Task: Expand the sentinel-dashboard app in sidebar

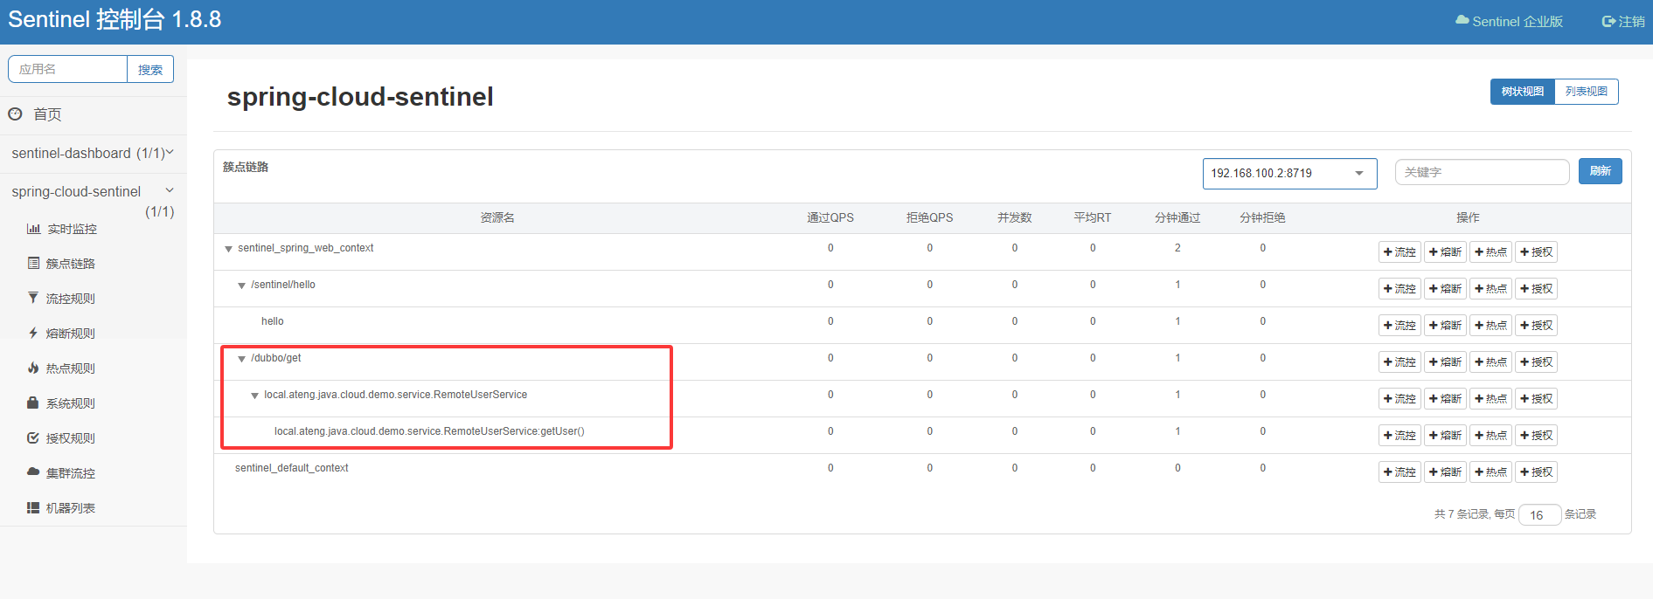Action: pyautogui.click(x=92, y=153)
